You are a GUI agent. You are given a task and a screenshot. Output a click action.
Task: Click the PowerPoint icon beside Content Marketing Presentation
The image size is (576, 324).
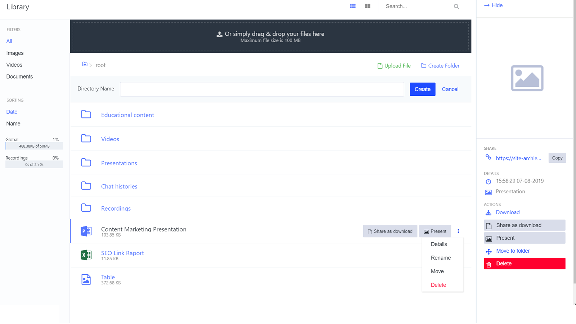pos(86,231)
